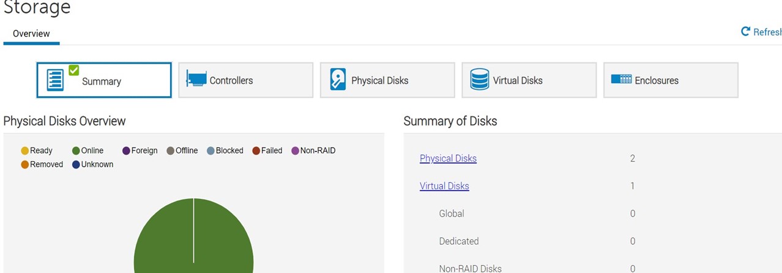Toggle the Unknown legend swatch
782x273 pixels.
click(x=76, y=165)
